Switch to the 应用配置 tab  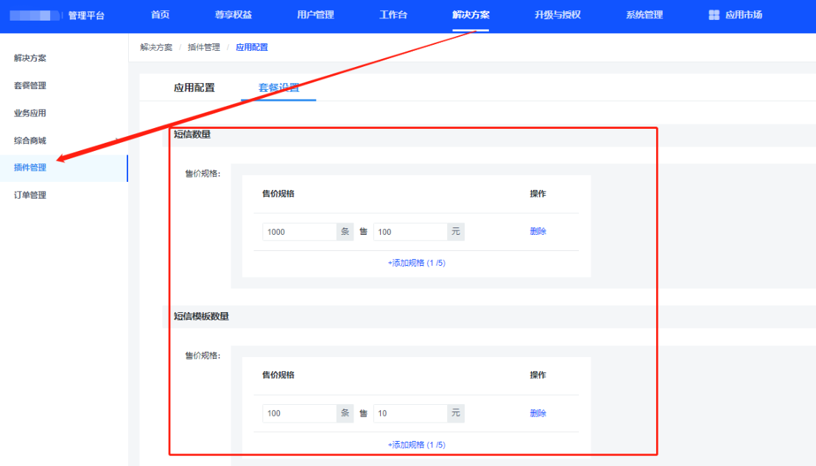(194, 88)
